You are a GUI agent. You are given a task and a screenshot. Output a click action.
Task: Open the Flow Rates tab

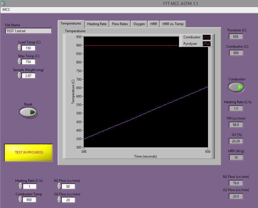coord(120,24)
